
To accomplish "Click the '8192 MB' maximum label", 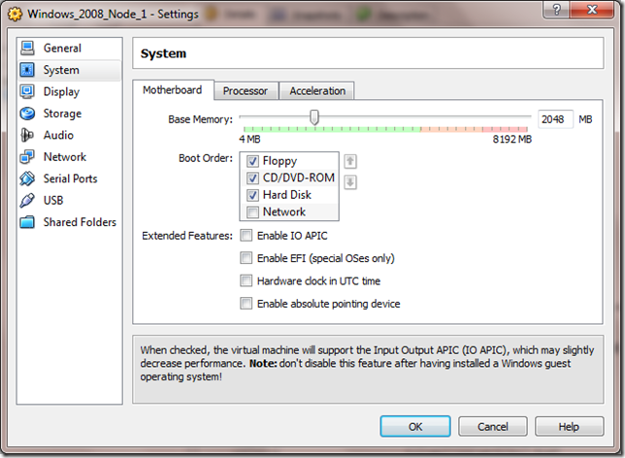I will (511, 139).
